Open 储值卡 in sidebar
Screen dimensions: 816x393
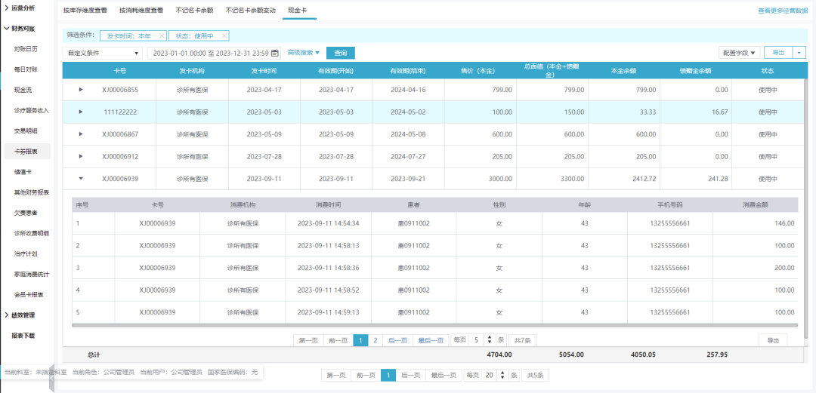click(23, 171)
